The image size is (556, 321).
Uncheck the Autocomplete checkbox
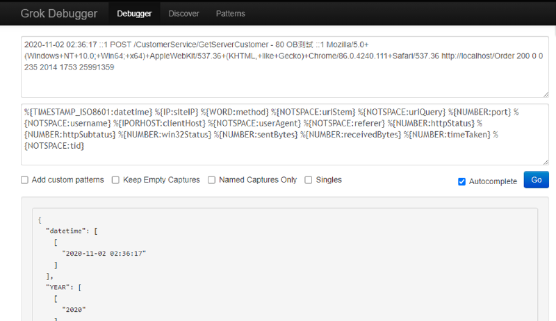462,181
